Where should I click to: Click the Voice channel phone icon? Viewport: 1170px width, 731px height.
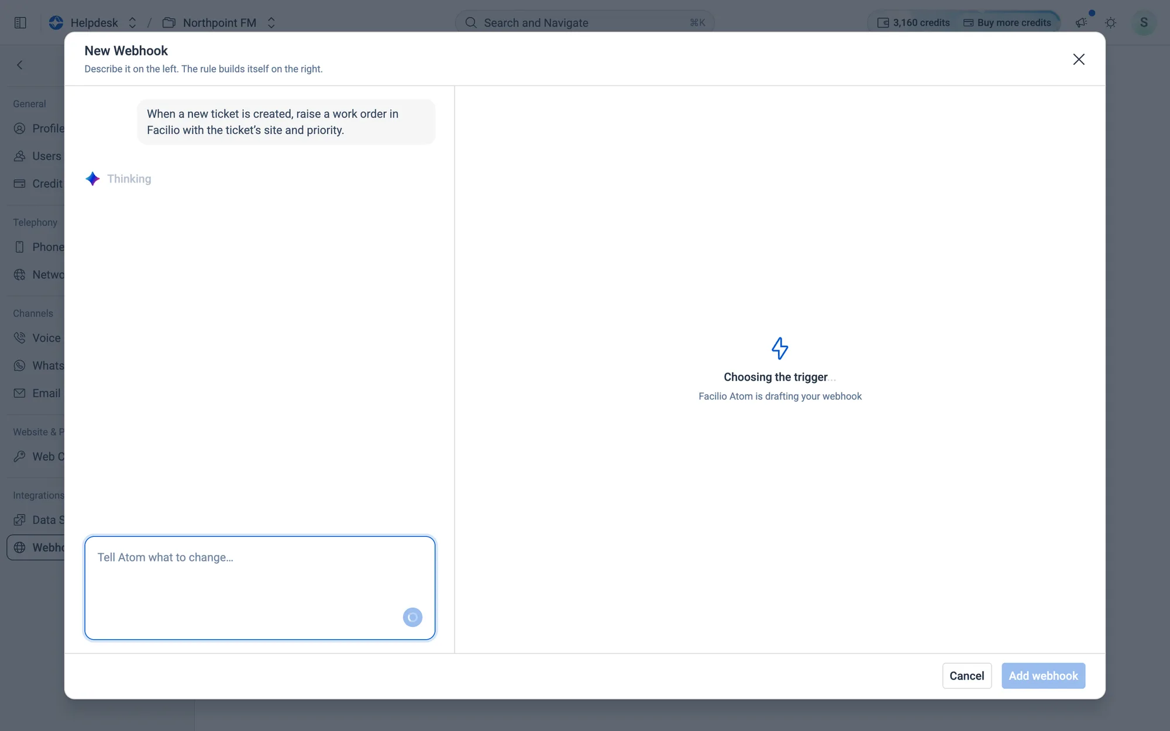click(20, 338)
